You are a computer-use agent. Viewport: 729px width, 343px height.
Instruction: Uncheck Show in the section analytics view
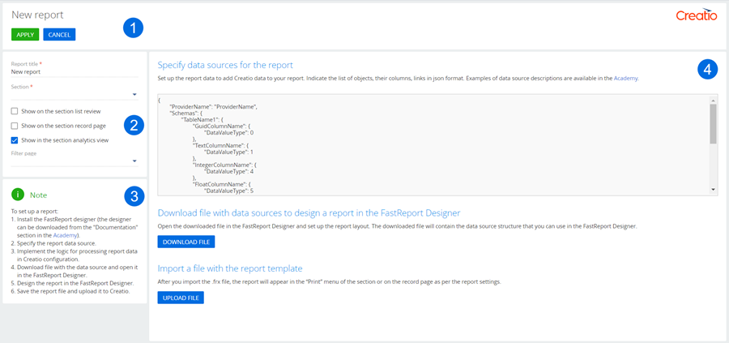pos(15,139)
